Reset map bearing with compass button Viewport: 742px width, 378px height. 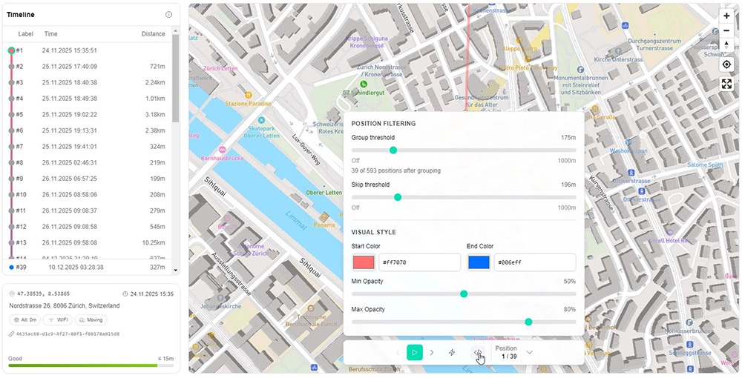[726, 46]
